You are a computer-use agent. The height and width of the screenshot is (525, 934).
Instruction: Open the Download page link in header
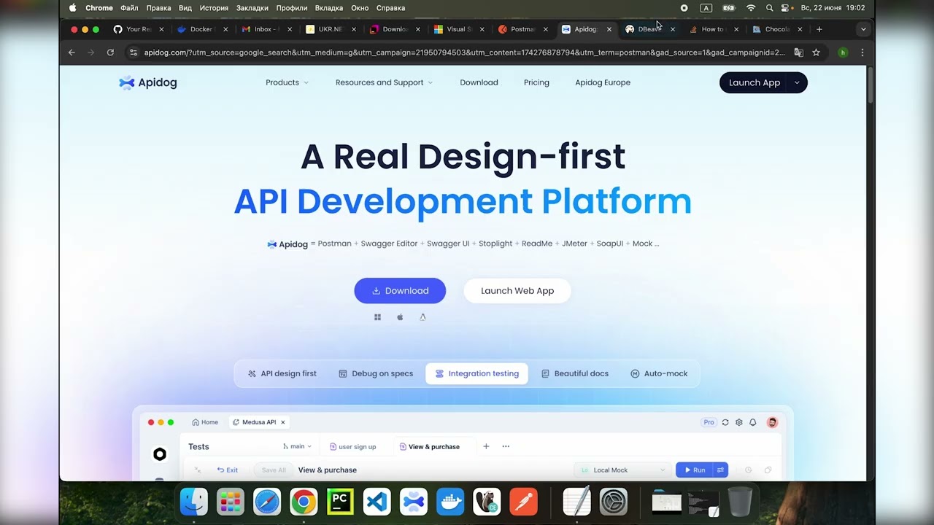click(479, 82)
